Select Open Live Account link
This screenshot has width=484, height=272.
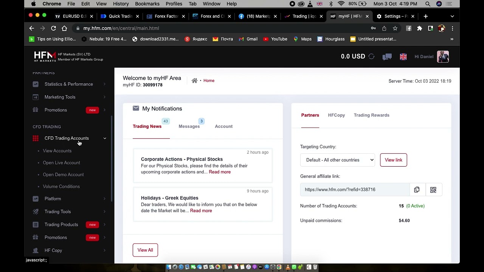click(61, 163)
